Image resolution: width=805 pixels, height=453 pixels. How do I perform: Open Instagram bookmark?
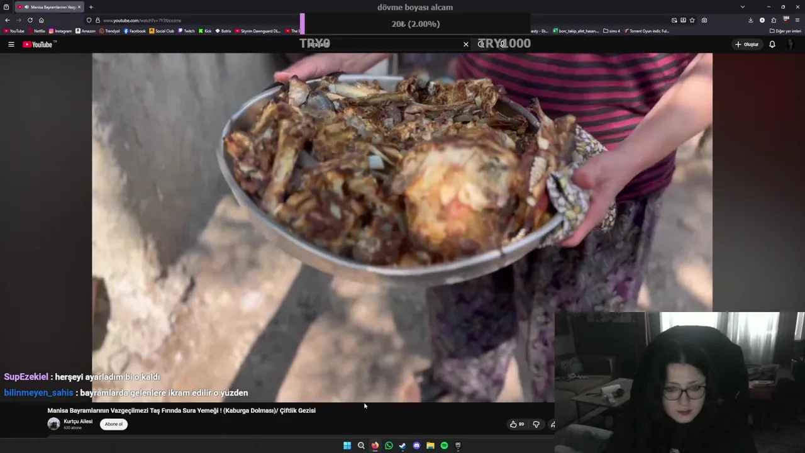click(x=60, y=31)
